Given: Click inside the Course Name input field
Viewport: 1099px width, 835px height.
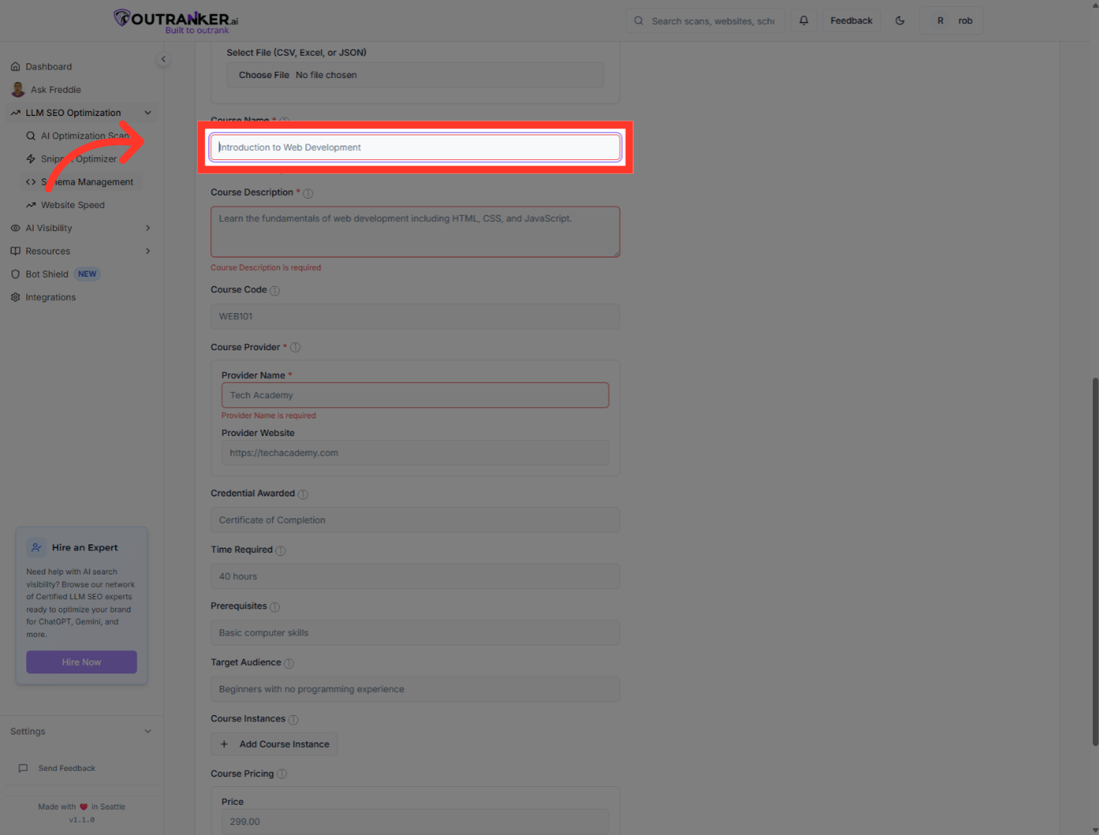Looking at the screenshot, I should click(x=415, y=147).
